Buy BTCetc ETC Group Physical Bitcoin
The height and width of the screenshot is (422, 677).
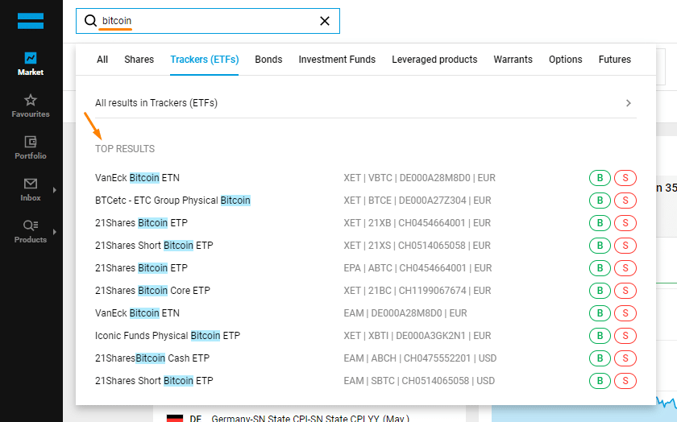pyautogui.click(x=600, y=201)
